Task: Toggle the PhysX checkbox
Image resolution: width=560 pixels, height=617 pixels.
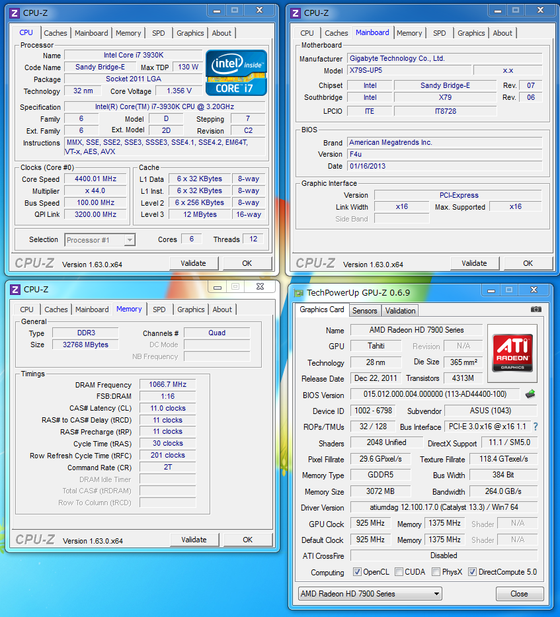Action: point(436,572)
